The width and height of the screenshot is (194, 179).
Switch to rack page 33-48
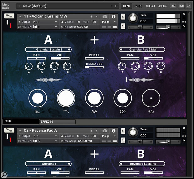pyautogui.click(x=150, y=6)
